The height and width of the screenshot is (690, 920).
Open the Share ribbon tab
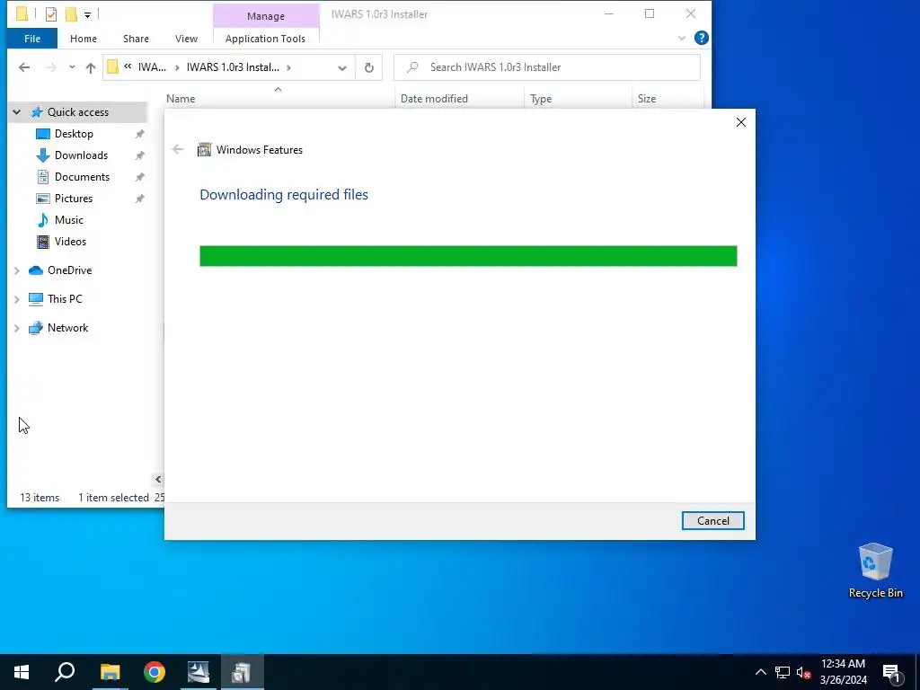click(x=137, y=39)
